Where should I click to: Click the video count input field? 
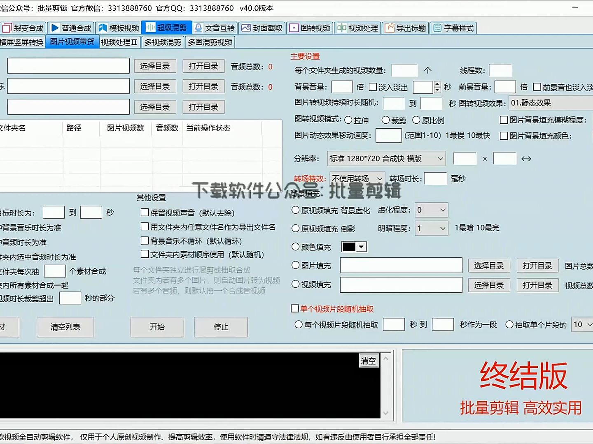click(x=404, y=70)
